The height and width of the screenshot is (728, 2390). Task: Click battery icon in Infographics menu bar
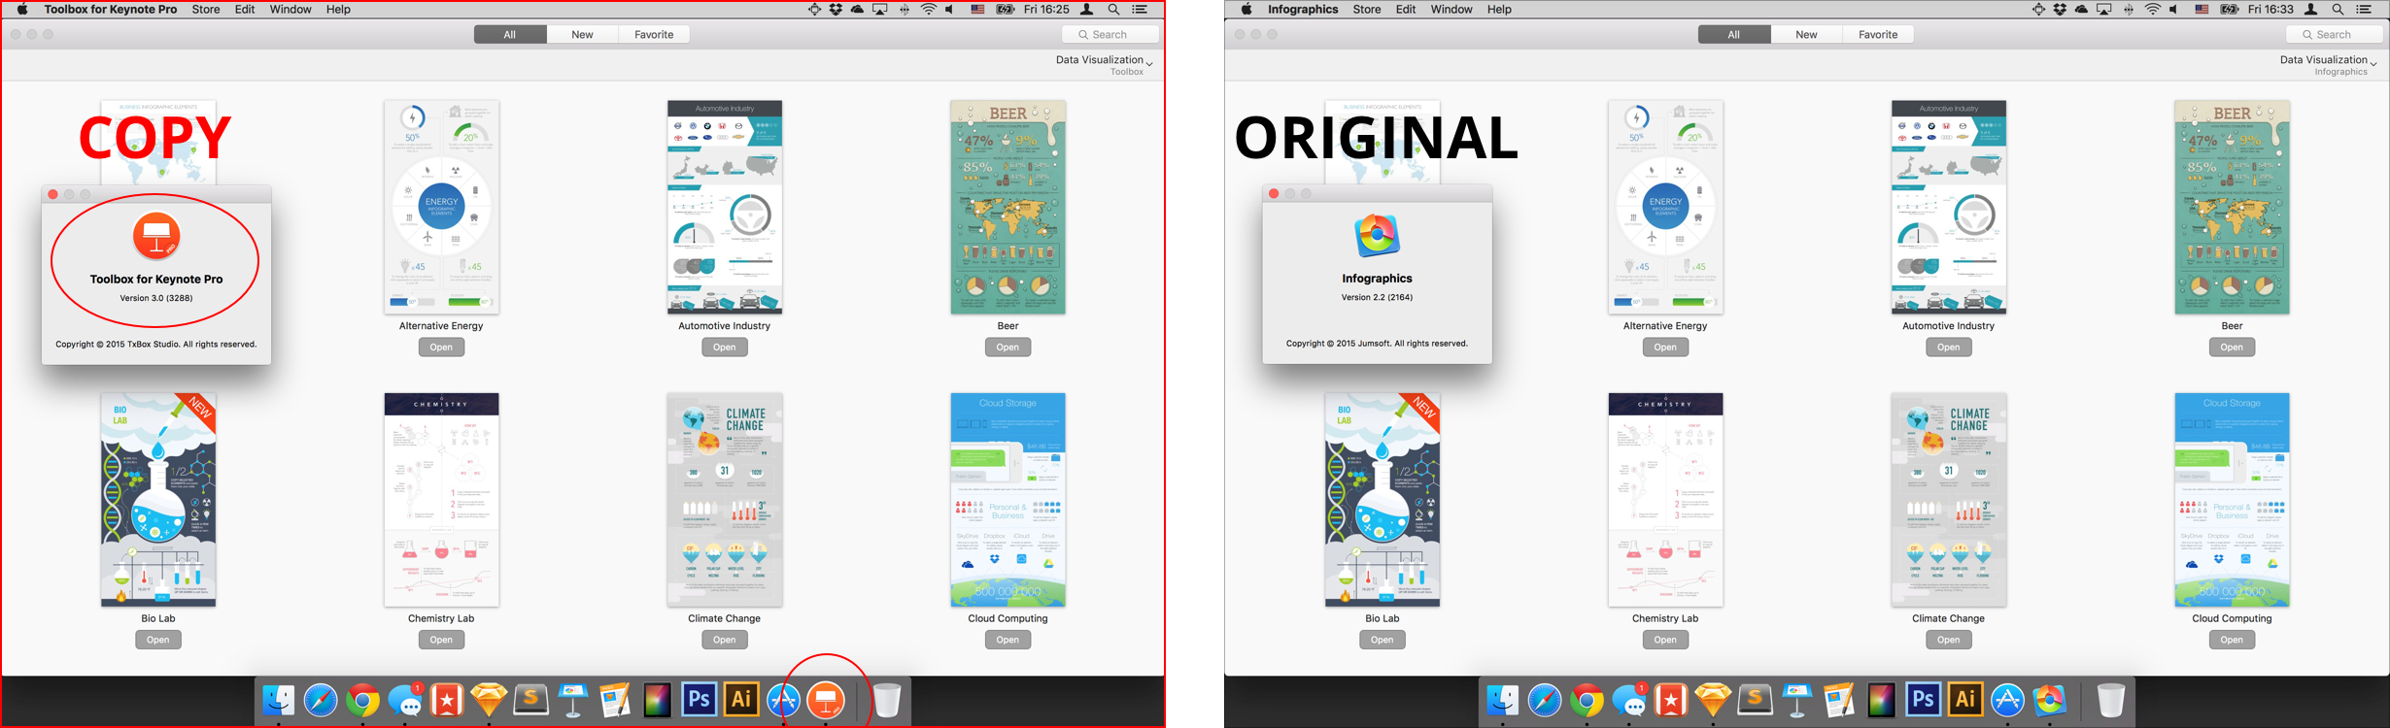click(x=2230, y=10)
